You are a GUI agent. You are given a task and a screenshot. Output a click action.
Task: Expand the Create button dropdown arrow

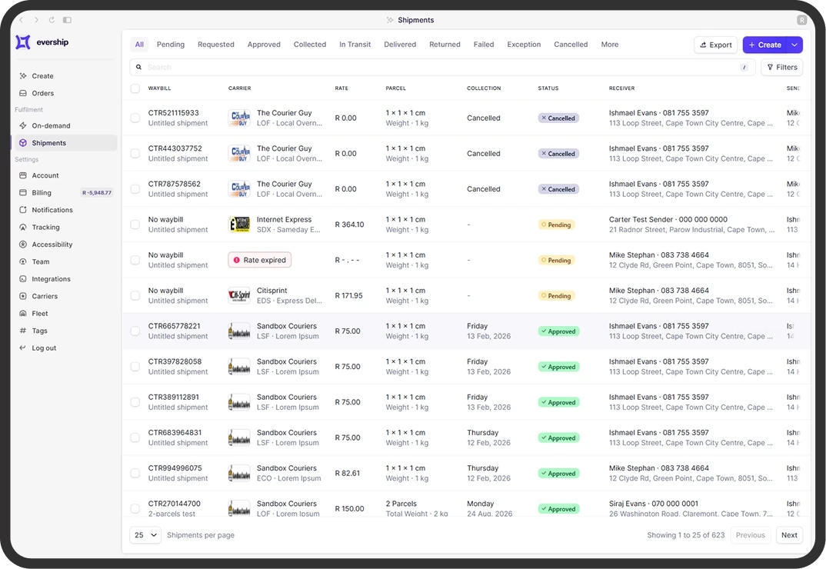click(794, 45)
